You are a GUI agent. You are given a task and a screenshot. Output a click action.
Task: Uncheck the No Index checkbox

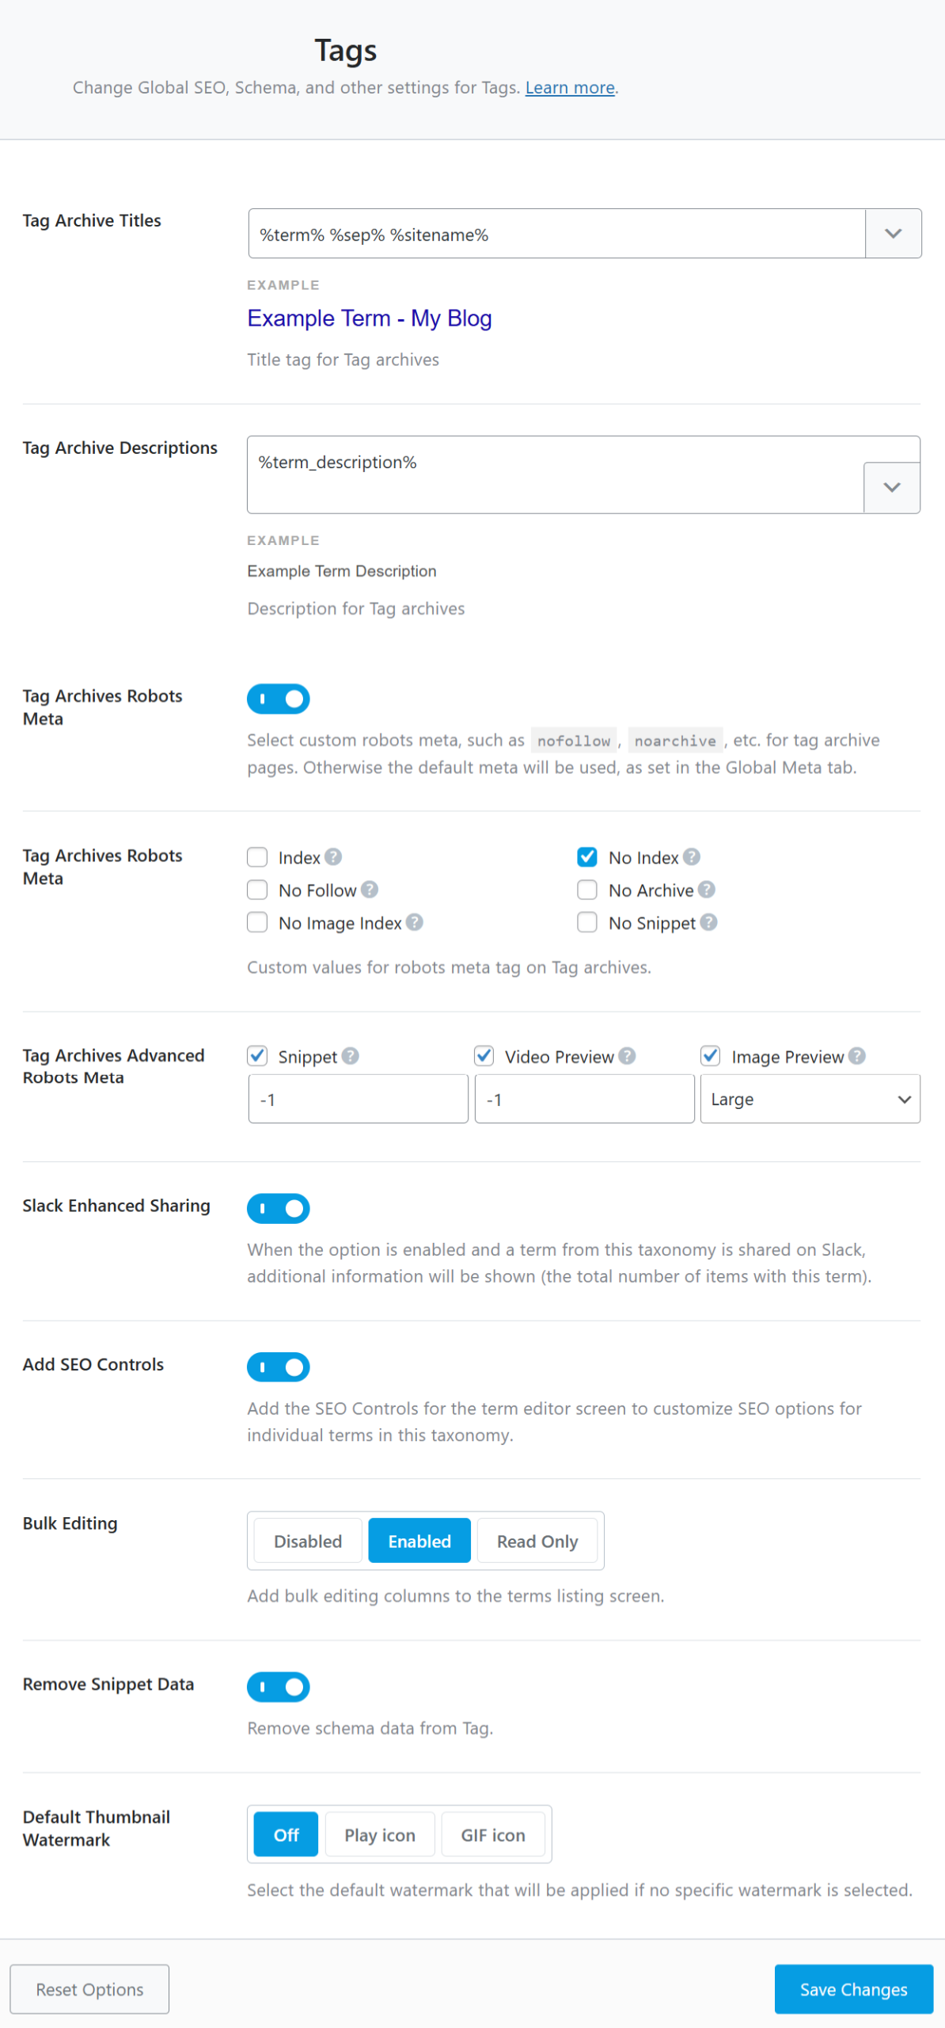[586, 857]
